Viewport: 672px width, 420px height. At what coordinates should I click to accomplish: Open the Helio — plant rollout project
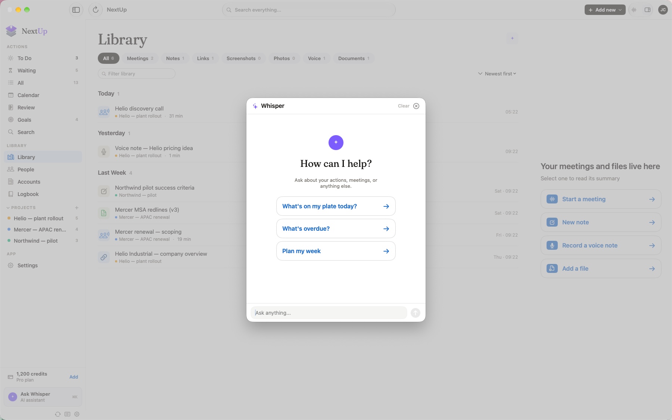(x=43, y=218)
